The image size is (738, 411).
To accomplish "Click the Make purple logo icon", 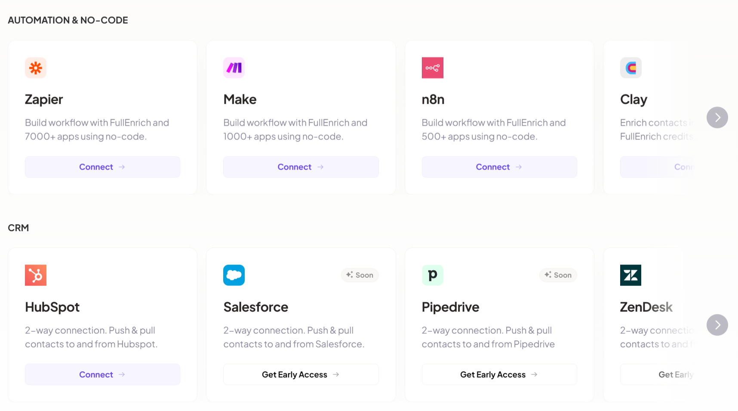I will [234, 68].
